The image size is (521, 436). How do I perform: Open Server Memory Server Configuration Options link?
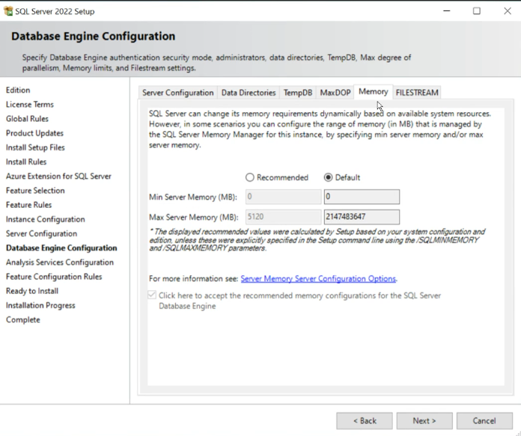[318, 279]
